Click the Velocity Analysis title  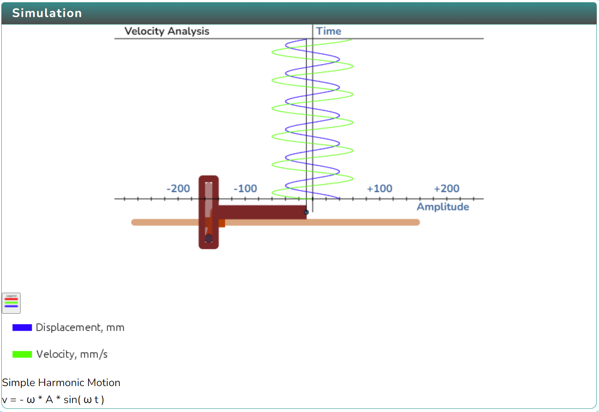point(167,31)
